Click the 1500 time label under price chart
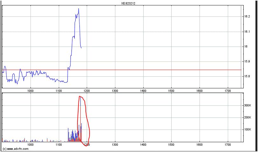This screenshot has width=258, height=152. [x=171, y=91]
